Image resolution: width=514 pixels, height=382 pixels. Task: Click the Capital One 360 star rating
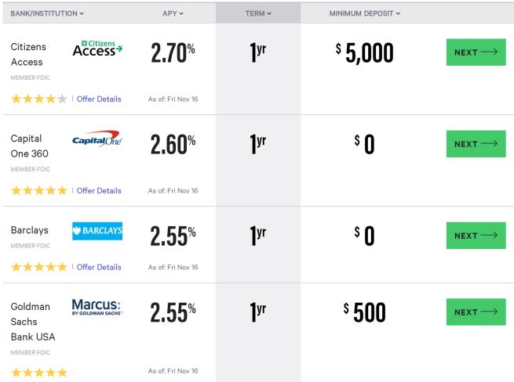click(x=39, y=190)
